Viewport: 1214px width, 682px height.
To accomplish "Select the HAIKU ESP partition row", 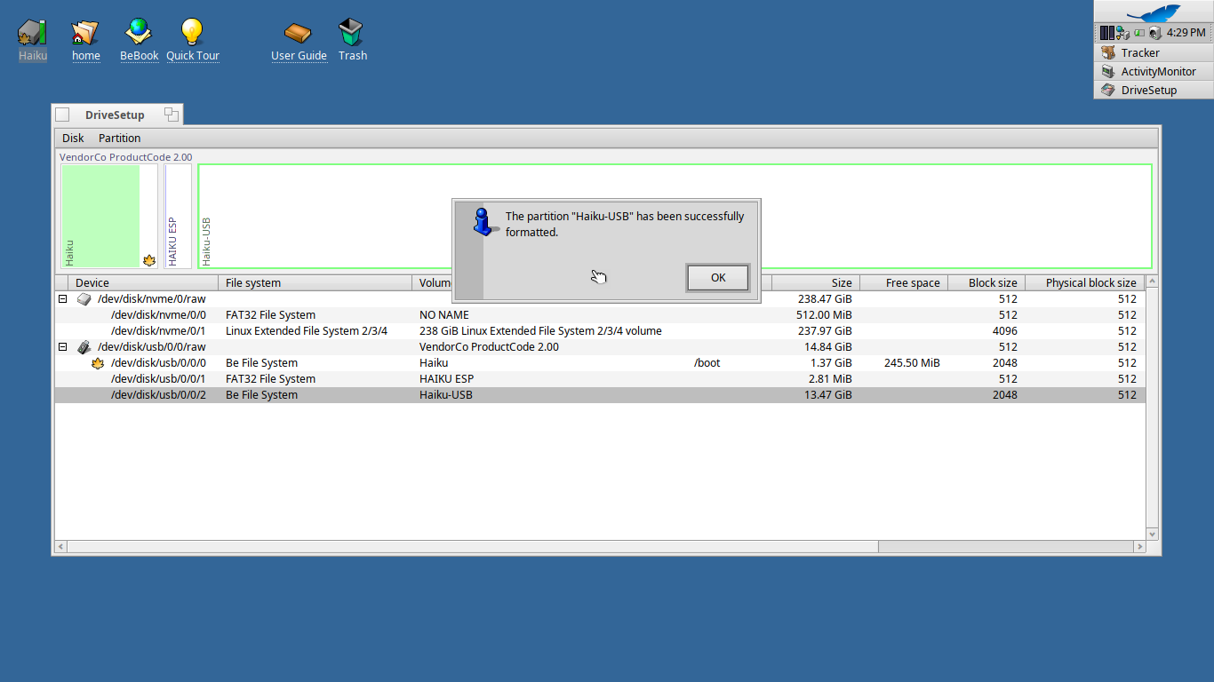I will coord(355,379).
